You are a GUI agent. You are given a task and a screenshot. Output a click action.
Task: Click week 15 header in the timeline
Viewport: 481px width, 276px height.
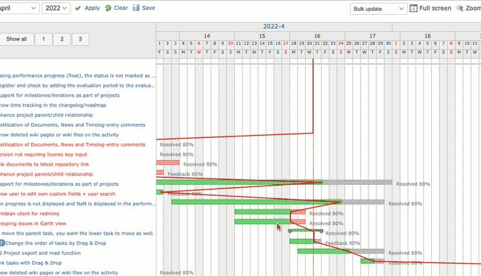click(262, 36)
